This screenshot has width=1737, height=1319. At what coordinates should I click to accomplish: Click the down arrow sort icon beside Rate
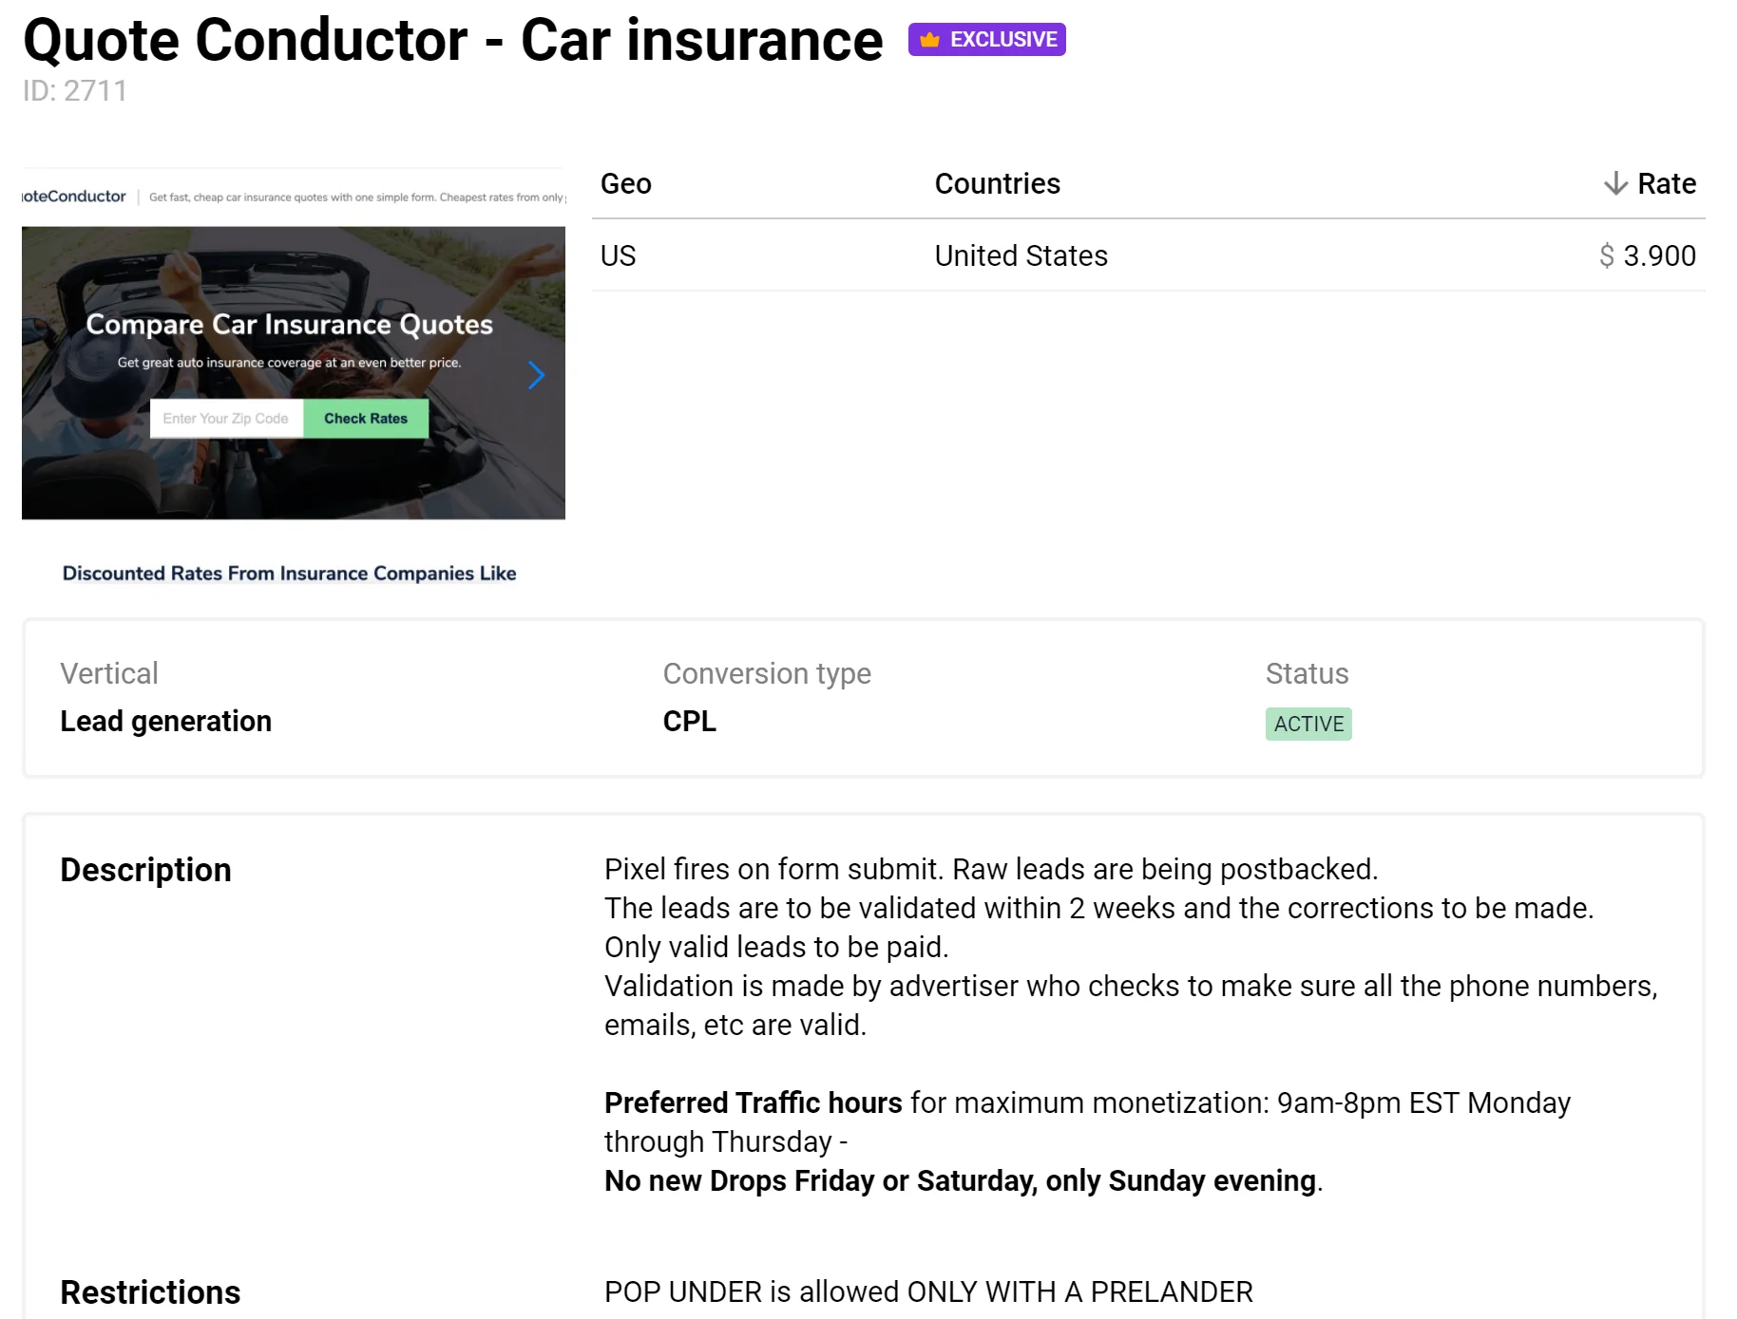(x=1614, y=183)
